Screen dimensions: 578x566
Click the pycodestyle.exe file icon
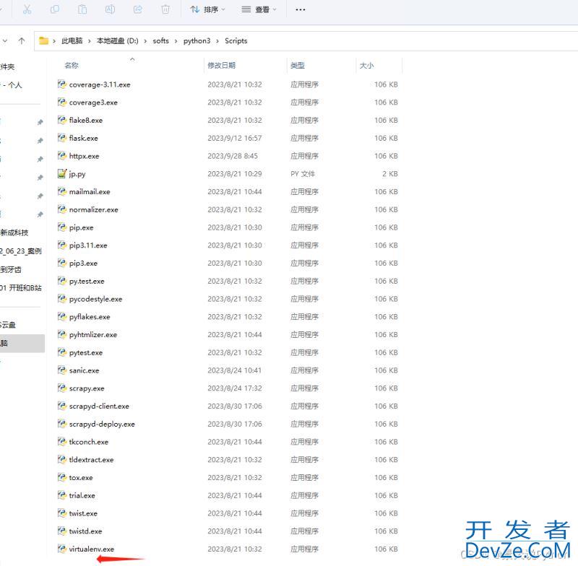click(62, 299)
